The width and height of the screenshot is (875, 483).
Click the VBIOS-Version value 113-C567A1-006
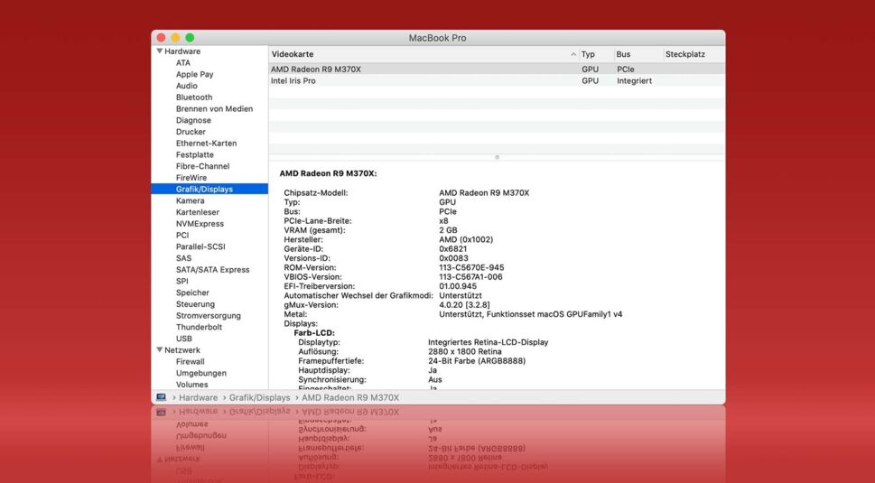coord(470,276)
